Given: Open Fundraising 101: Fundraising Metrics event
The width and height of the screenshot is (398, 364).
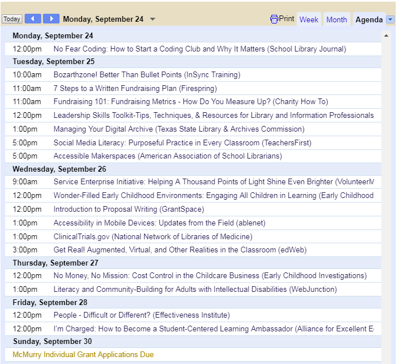Looking at the screenshot, I should pos(191,102).
